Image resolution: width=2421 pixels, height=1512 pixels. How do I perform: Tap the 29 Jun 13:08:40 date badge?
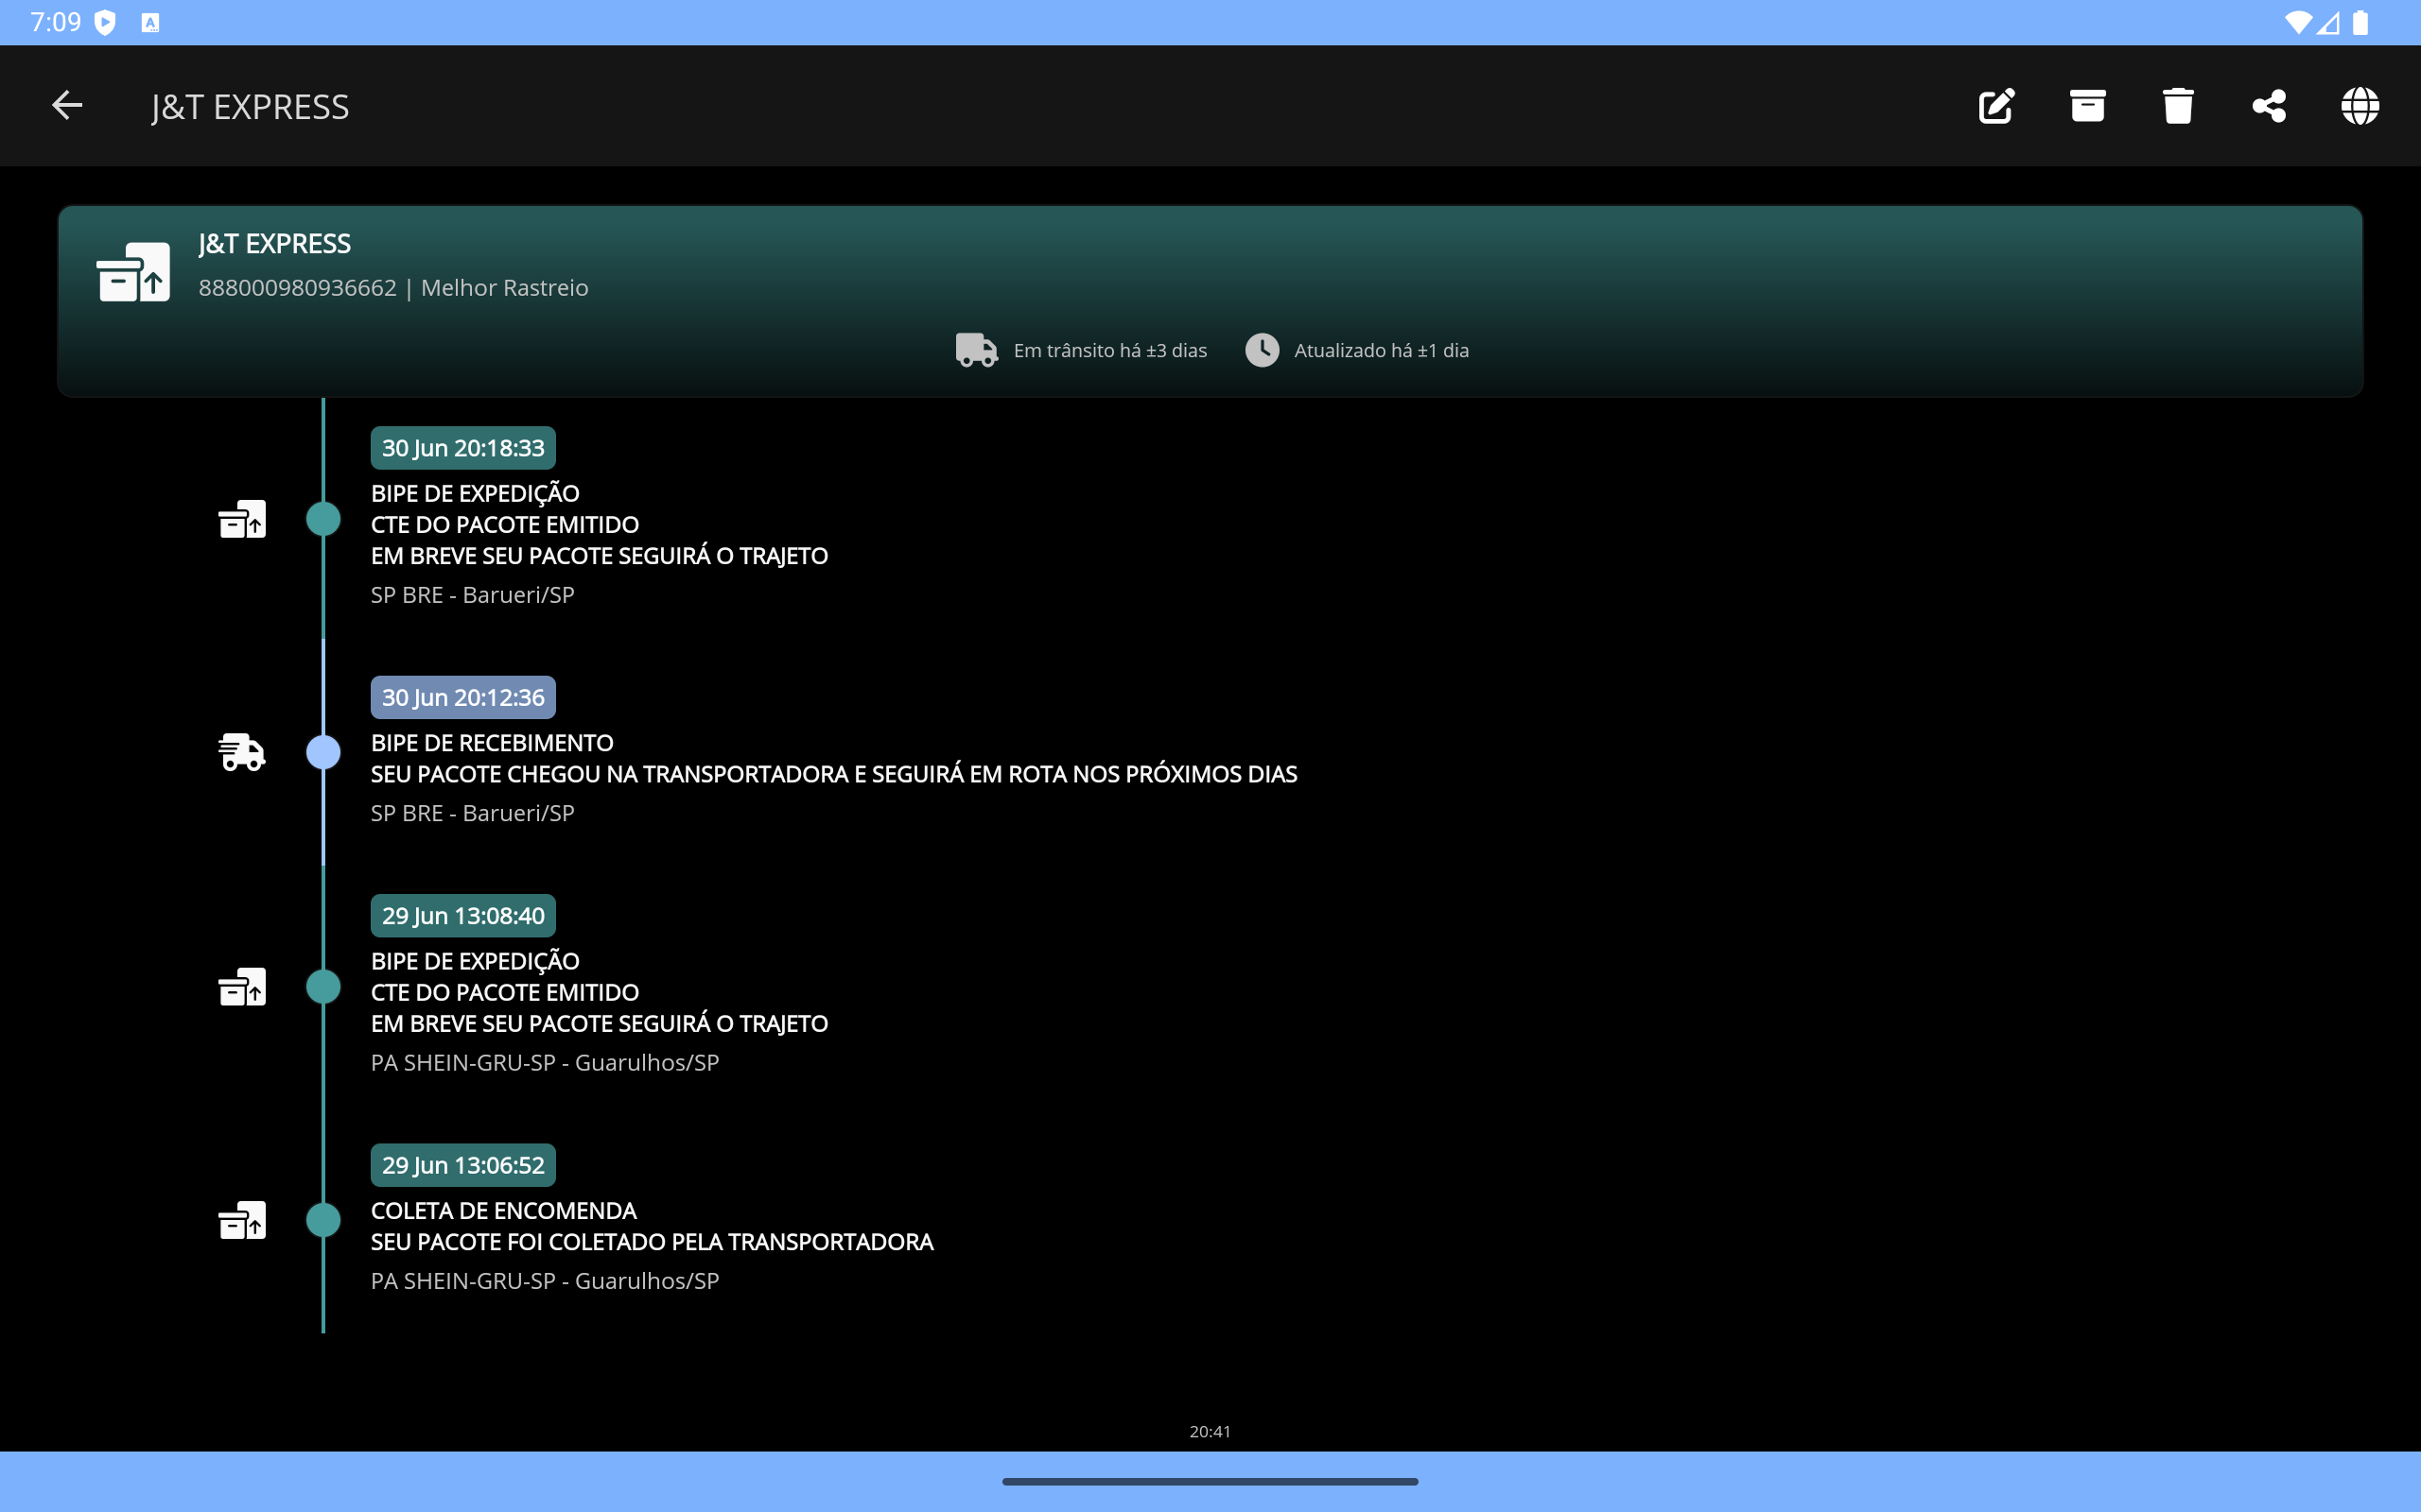click(x=463, y=916)
